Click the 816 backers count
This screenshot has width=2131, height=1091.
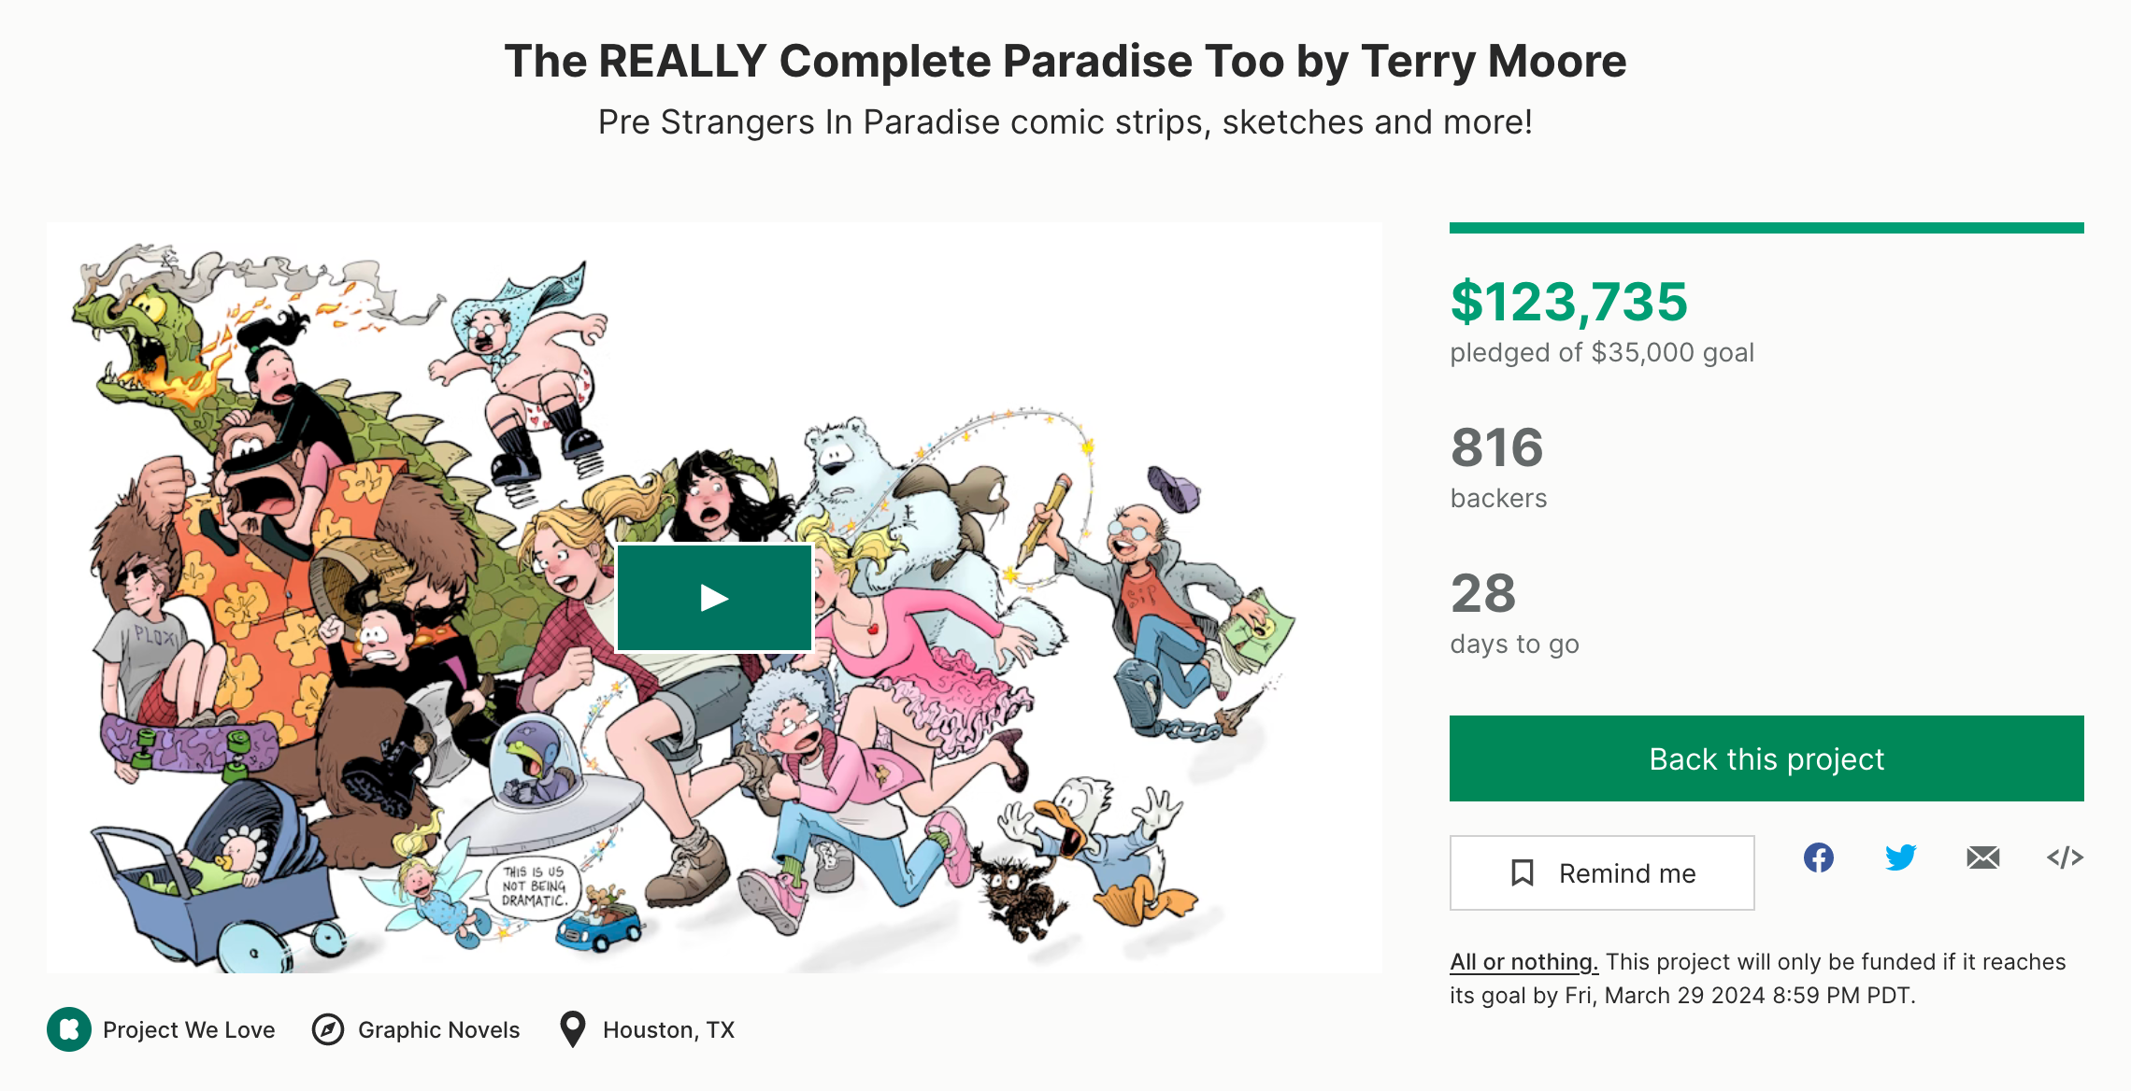[1496, 447]
